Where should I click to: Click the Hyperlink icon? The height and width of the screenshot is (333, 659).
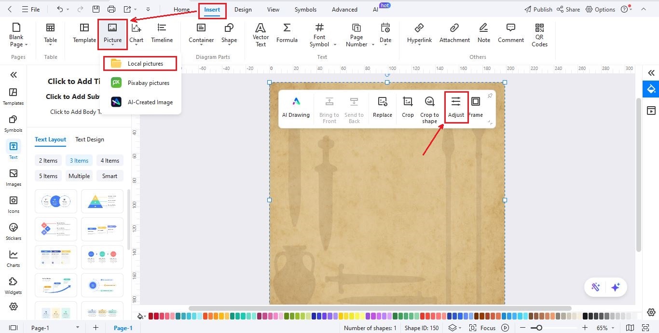(419, 28)
